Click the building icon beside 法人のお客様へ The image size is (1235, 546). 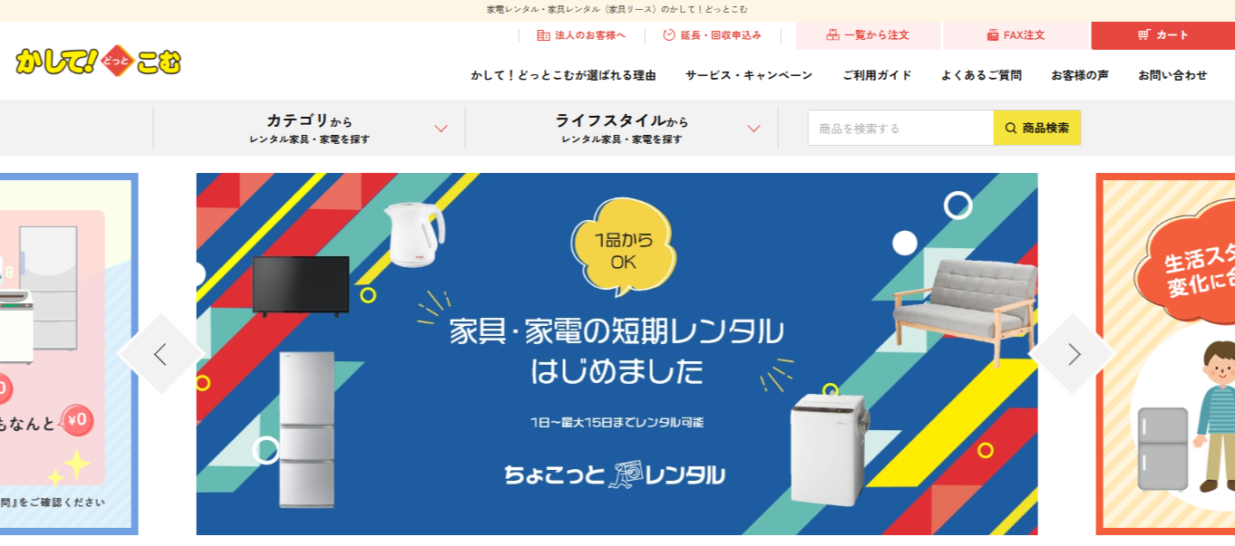pos(543,35)
